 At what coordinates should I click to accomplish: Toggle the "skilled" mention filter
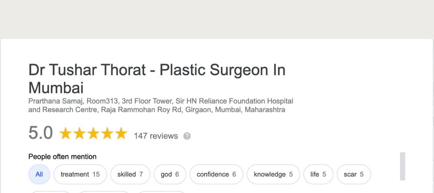coord(130,174)
